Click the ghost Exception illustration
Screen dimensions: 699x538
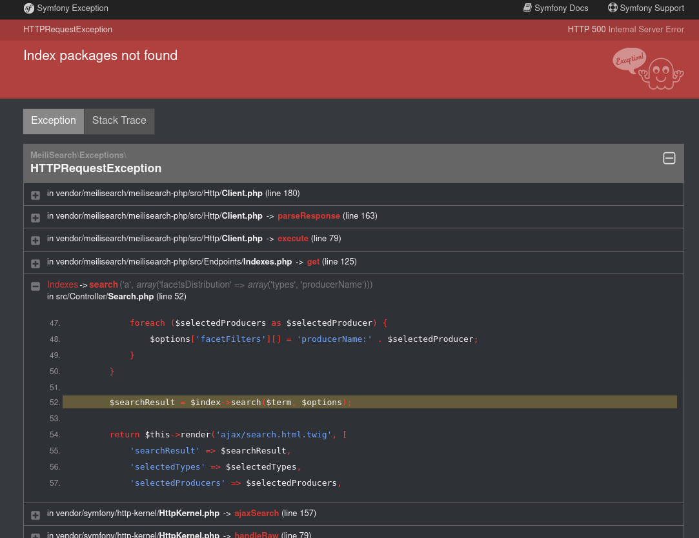[x=648, y=68]
